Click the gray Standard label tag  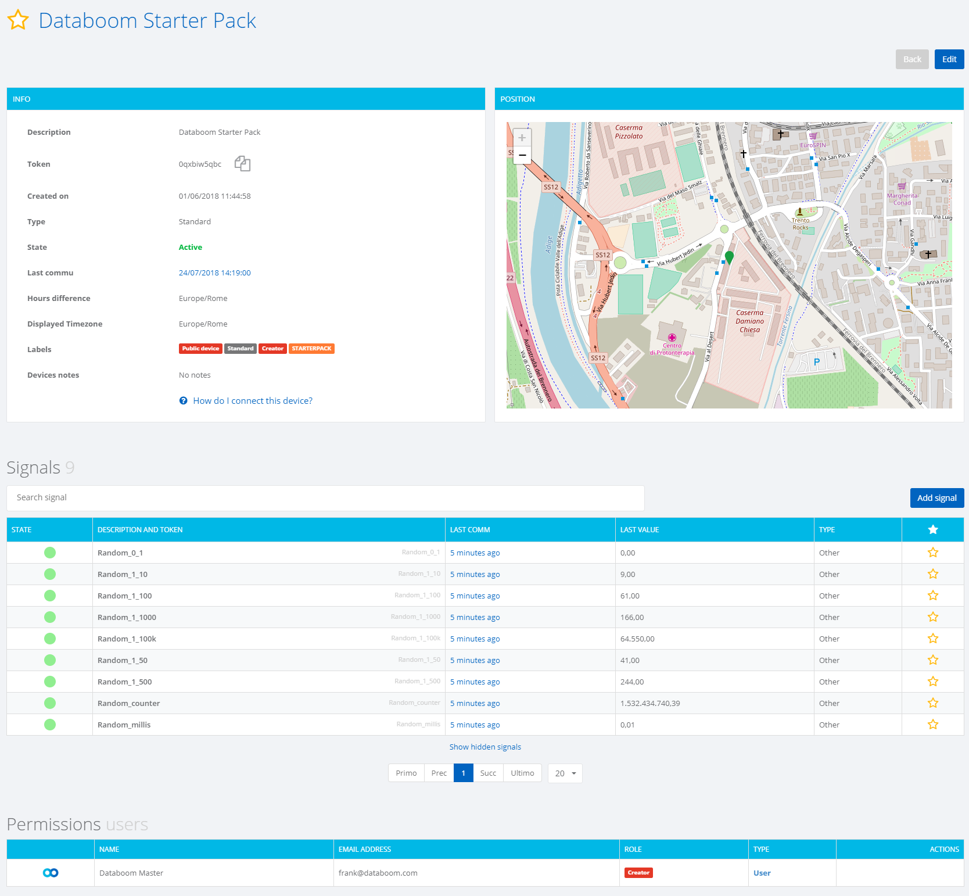(x=241, y=349)
